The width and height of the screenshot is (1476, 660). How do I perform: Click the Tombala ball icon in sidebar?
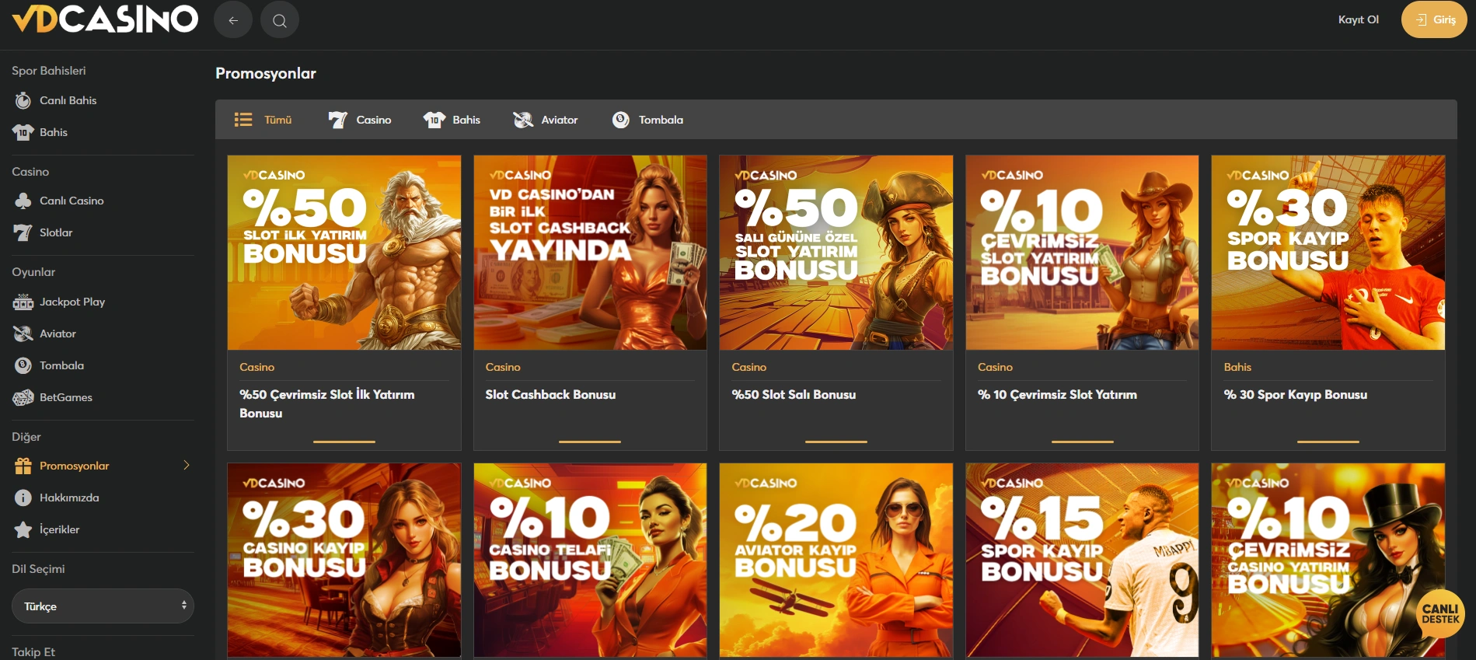coord(23,365)
